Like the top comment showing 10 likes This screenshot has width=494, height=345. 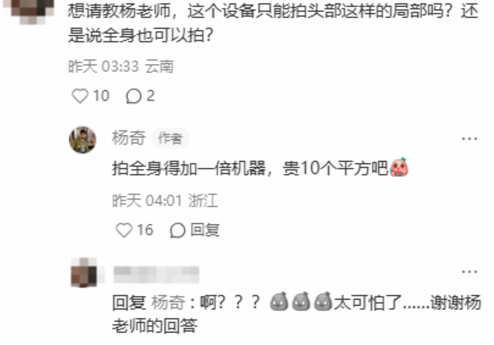click(x=80, y=96)
